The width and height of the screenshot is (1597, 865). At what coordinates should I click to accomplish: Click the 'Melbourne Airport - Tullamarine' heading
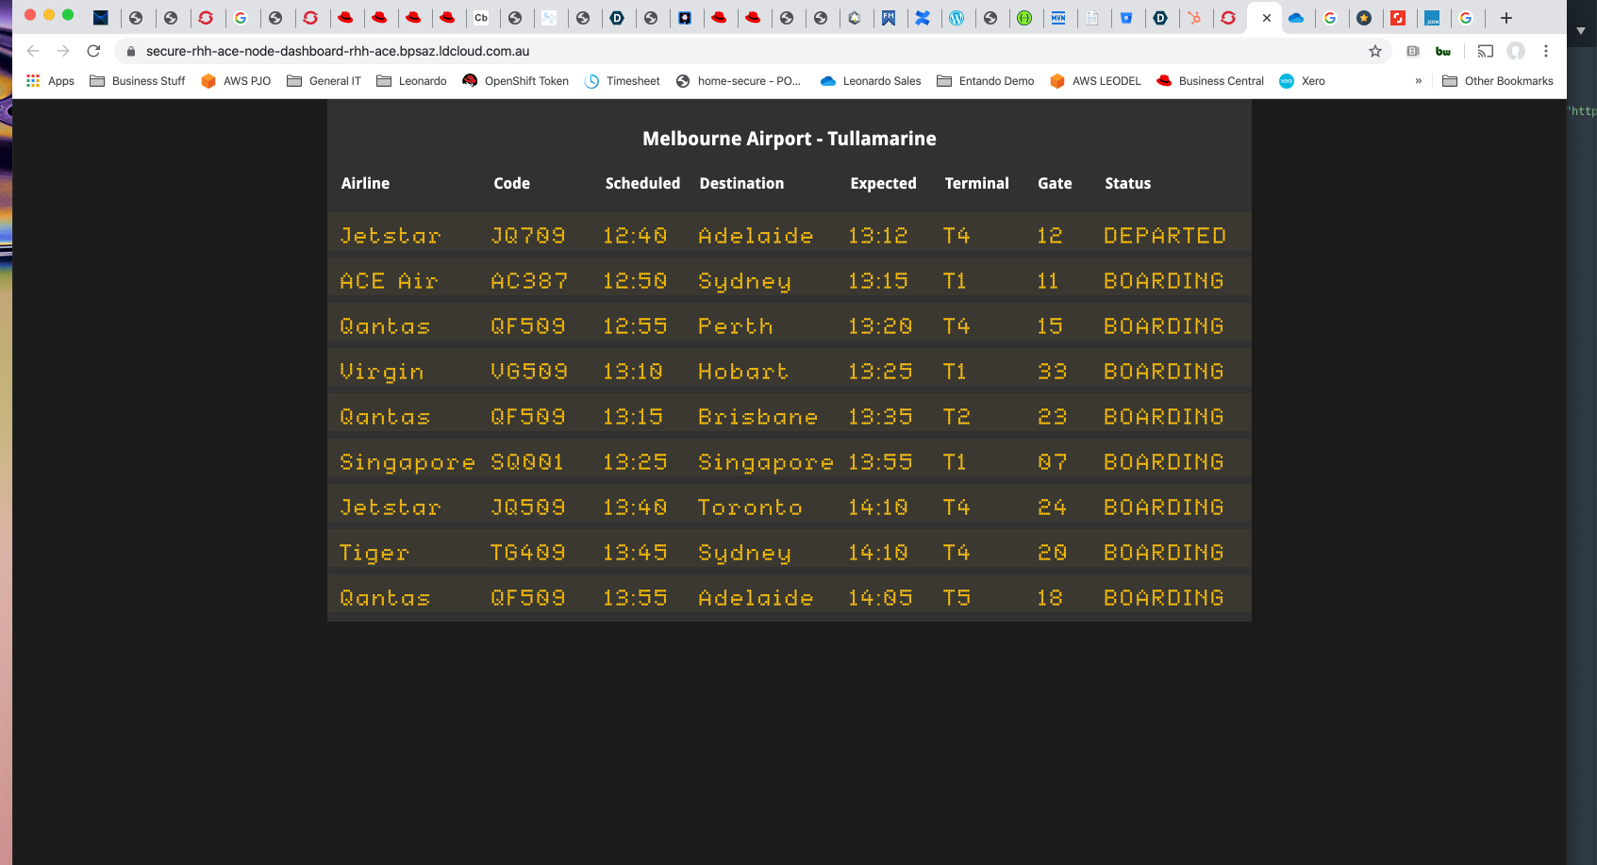coord(790,139)
